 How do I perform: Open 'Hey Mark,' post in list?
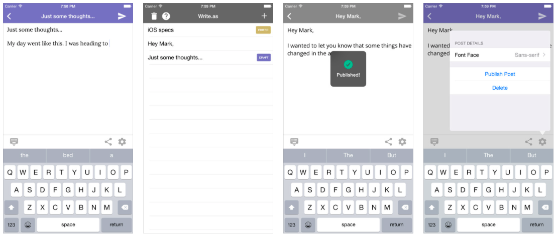click(208, 44)
